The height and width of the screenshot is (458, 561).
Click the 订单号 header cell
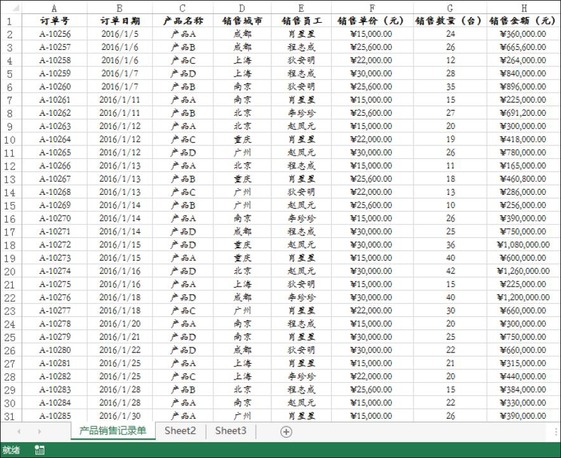click(x=54, y=21)
